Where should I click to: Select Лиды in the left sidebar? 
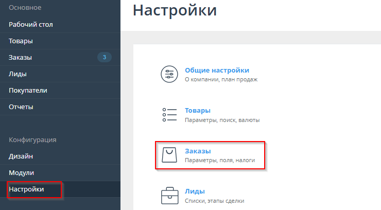(x=18, y=74)
